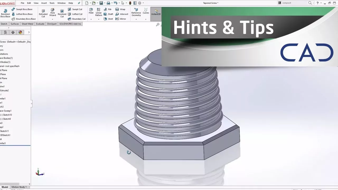Expand the Reference Geometry dropdown arrow

[136, 19]
